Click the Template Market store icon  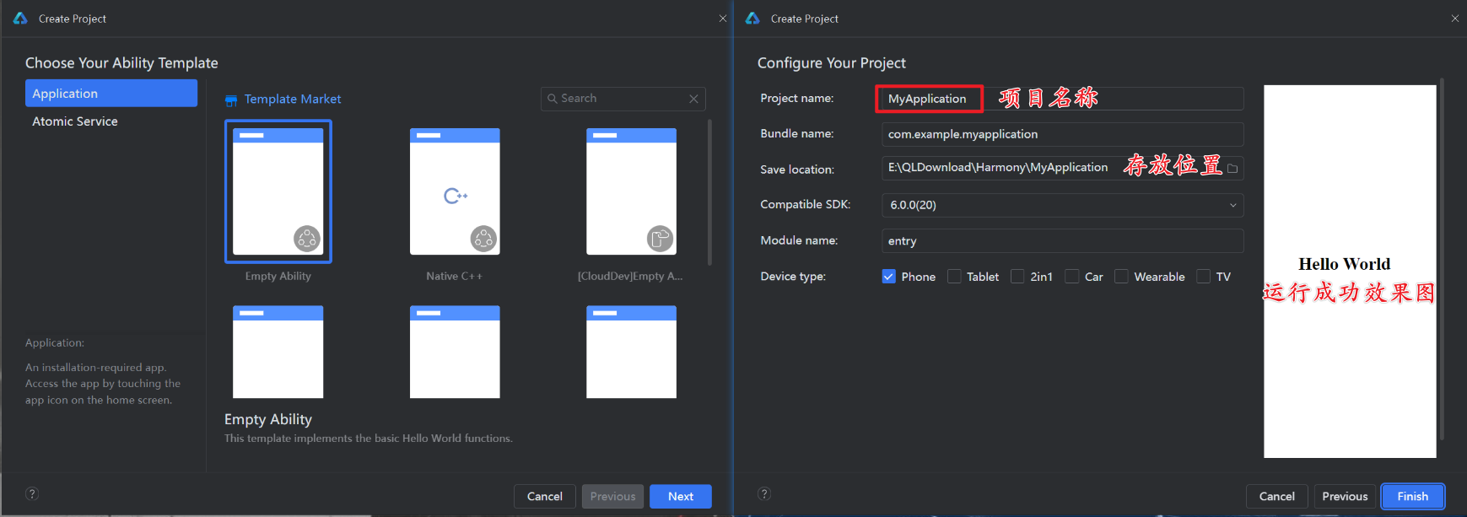click(x=231, y=100)
